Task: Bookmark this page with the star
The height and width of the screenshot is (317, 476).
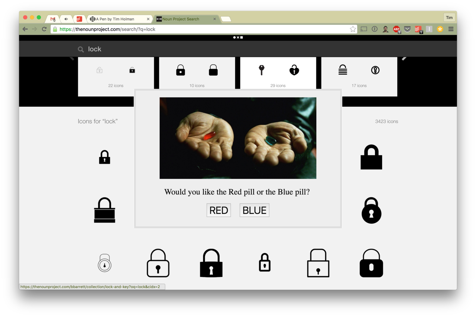Action: click(x=352, y=29)
